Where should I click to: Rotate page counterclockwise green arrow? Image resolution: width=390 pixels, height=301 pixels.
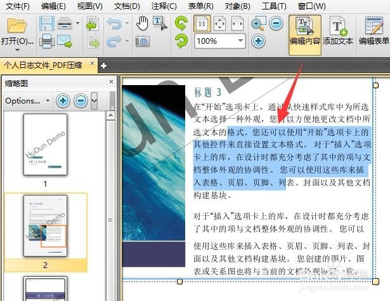click(181, 23)
